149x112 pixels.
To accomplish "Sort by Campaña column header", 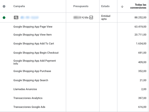I will [x=19, y=6].
